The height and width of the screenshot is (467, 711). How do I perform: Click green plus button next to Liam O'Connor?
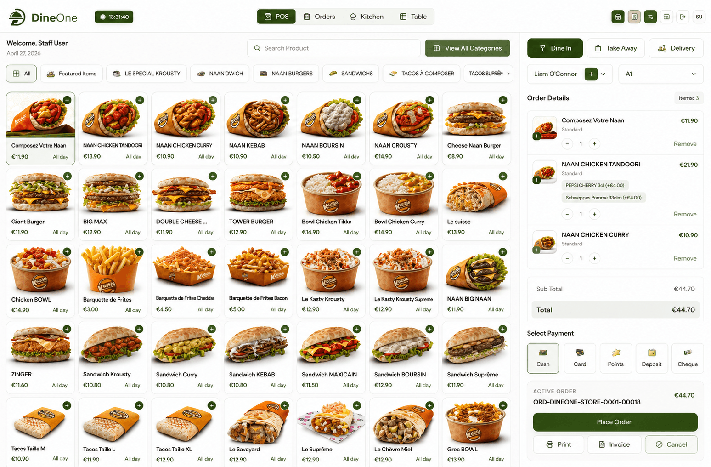tap(591, 74)
